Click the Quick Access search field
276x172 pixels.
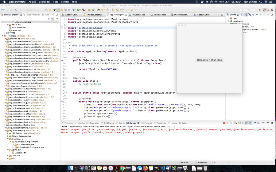(x=247, y=10)
